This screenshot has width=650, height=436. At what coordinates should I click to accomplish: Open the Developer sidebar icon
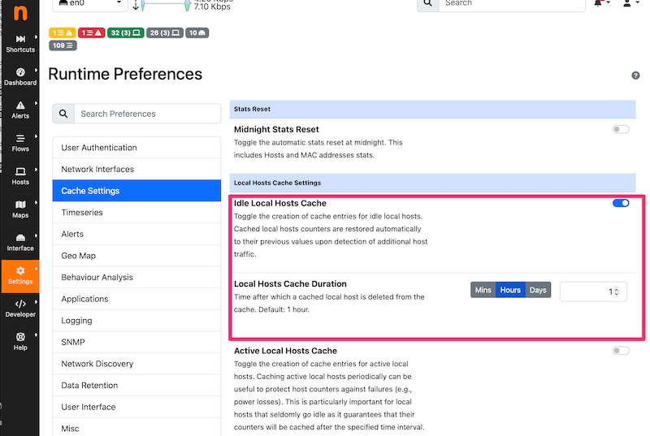(20, 308)
